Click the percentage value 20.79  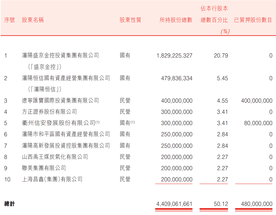(x=221, y=56)
